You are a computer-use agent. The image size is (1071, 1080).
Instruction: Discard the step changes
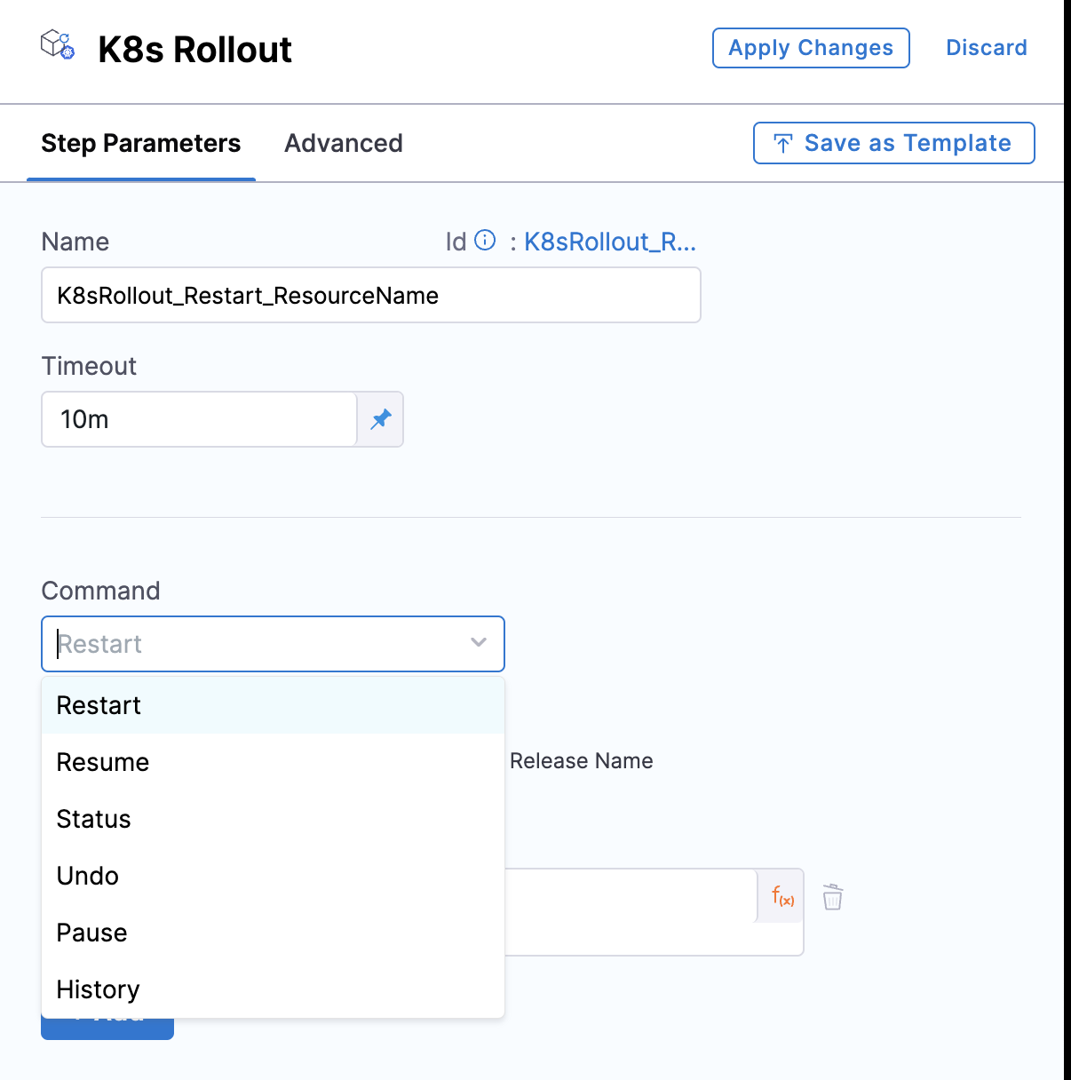(x=986, y=48)
